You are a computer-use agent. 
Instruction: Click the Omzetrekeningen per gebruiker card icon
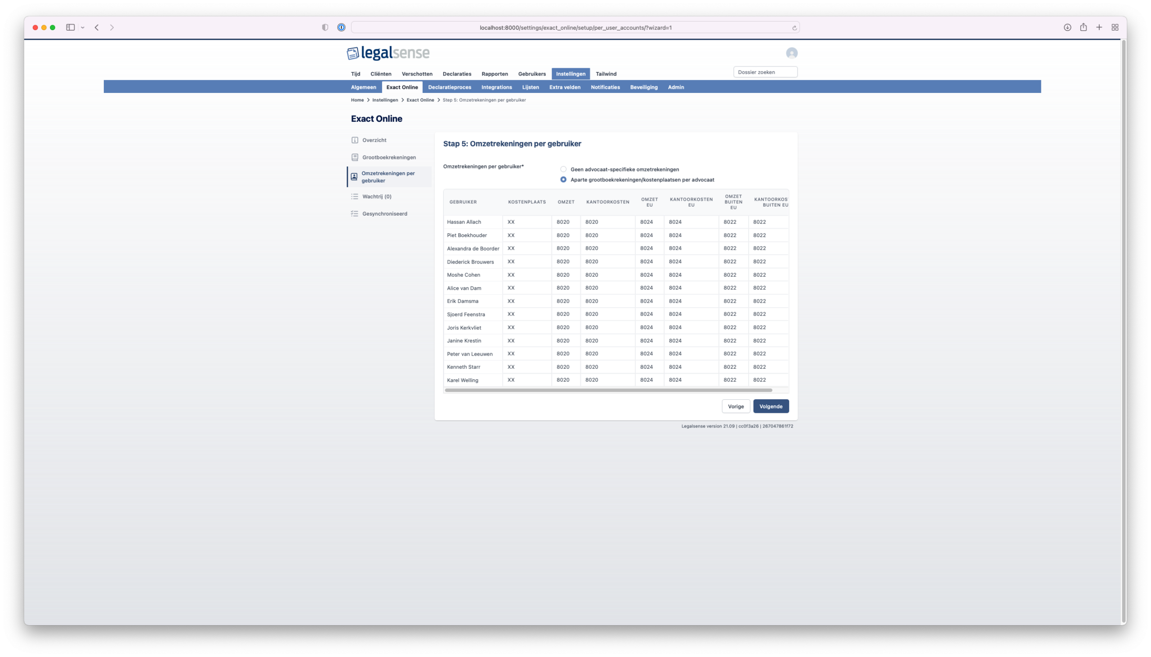point(354,176)
